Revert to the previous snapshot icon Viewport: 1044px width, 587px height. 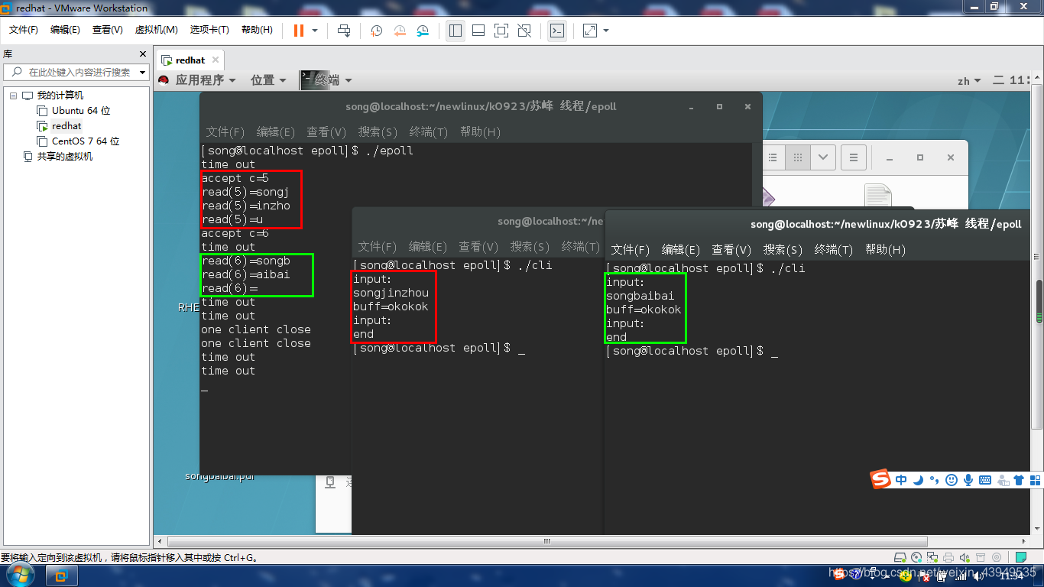400,31
